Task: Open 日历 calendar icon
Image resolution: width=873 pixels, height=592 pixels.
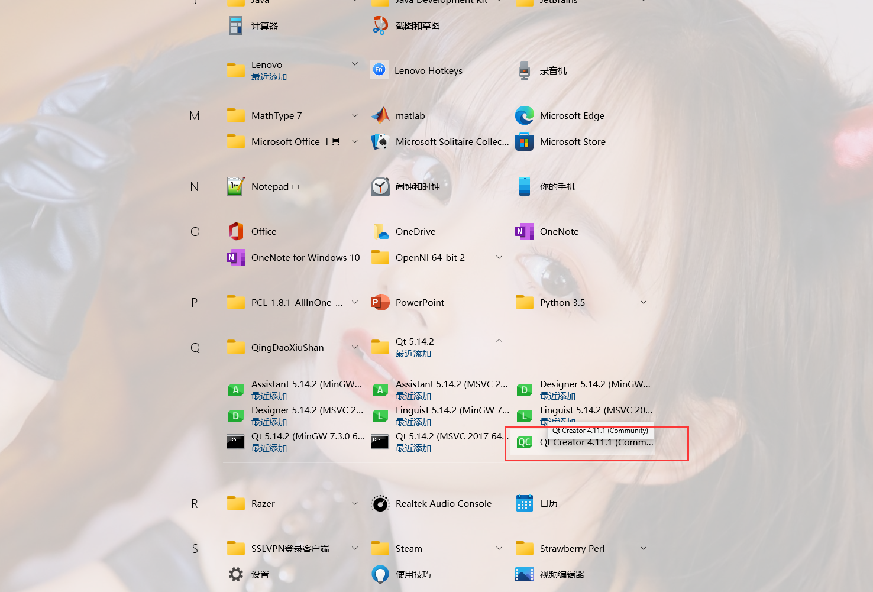Action: (525, 503)
